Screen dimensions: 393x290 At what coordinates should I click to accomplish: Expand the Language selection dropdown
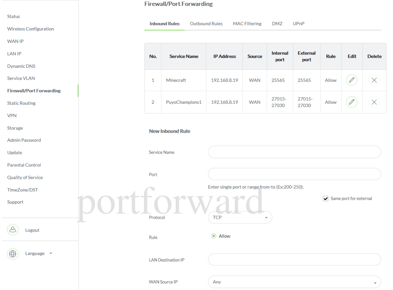pos(51,253)
